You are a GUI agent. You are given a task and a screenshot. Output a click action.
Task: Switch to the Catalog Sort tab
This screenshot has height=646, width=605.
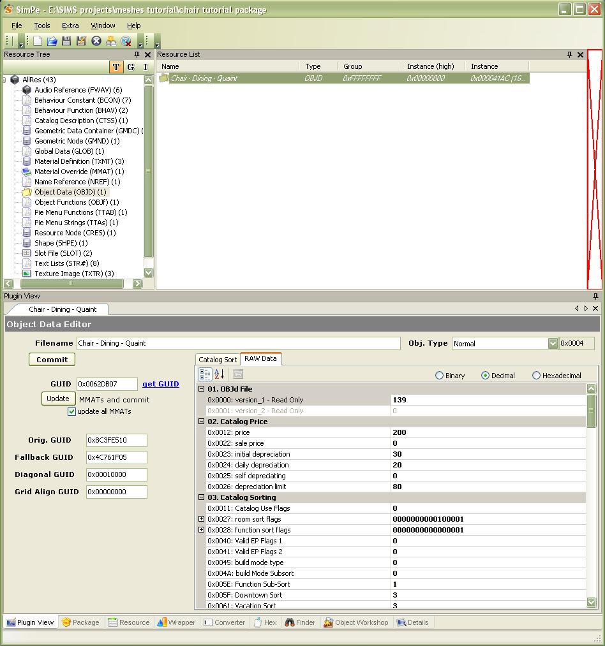point(218,360)
